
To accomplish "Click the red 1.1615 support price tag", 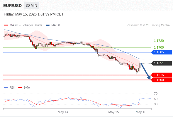I will tap(162, 75).
